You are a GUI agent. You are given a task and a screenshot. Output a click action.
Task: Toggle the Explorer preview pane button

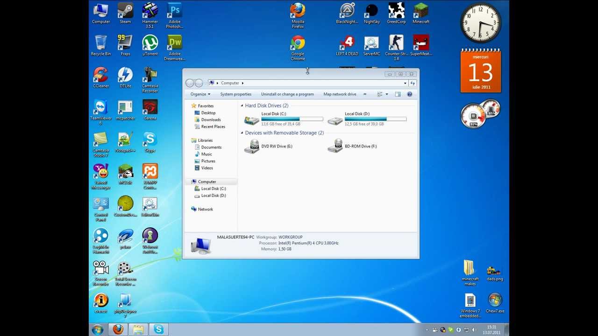pos(398,94)
